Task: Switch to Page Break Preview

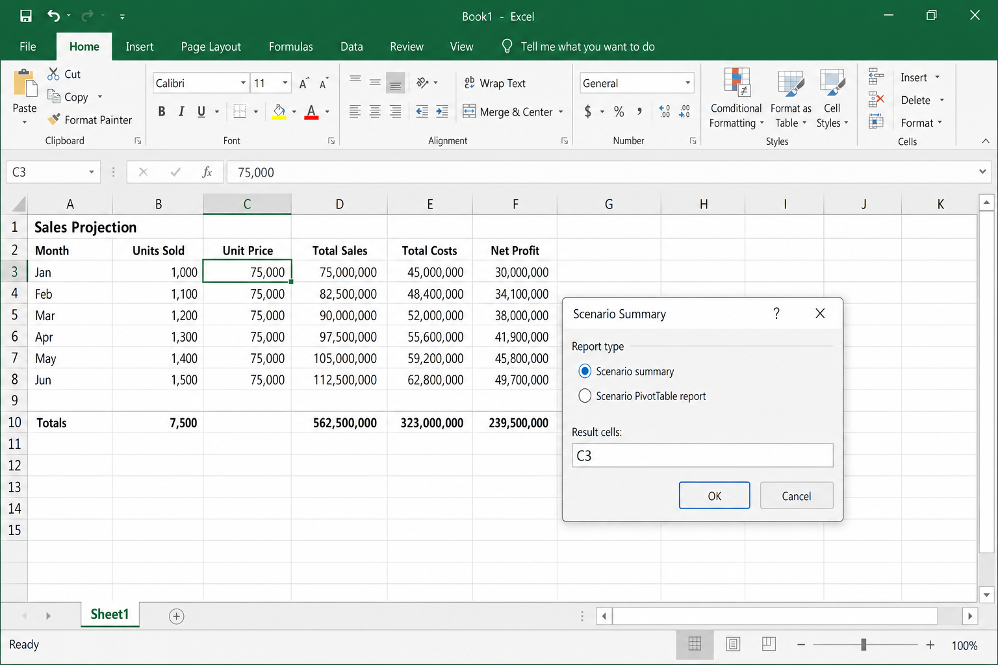Action: [x=769, y=644]
